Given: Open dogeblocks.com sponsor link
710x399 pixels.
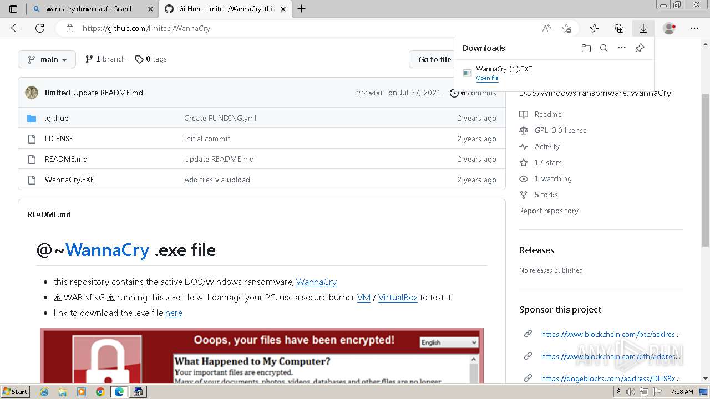Looking at the screenshot, I should (610, 378).
